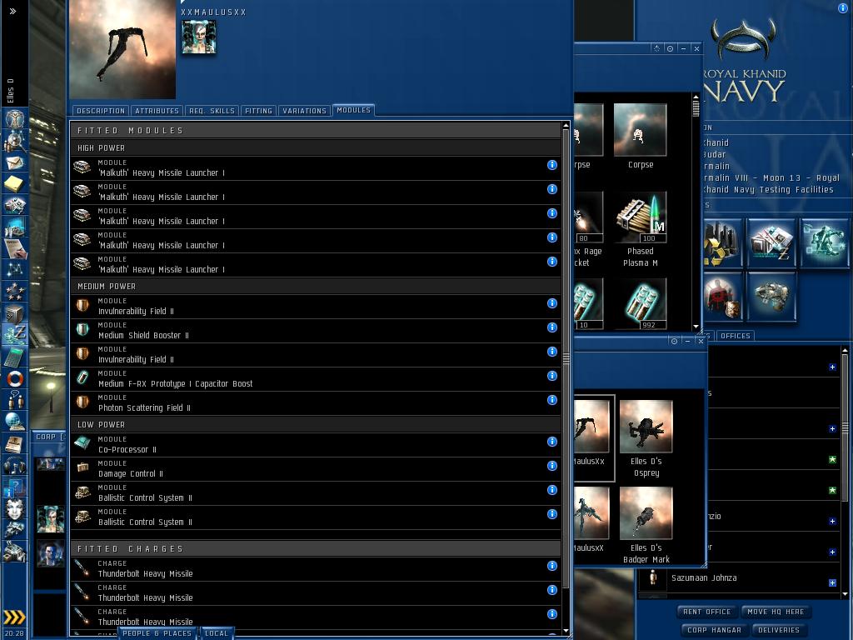Open the market station service icon
The image size is (853, 640).
point(771,242)
